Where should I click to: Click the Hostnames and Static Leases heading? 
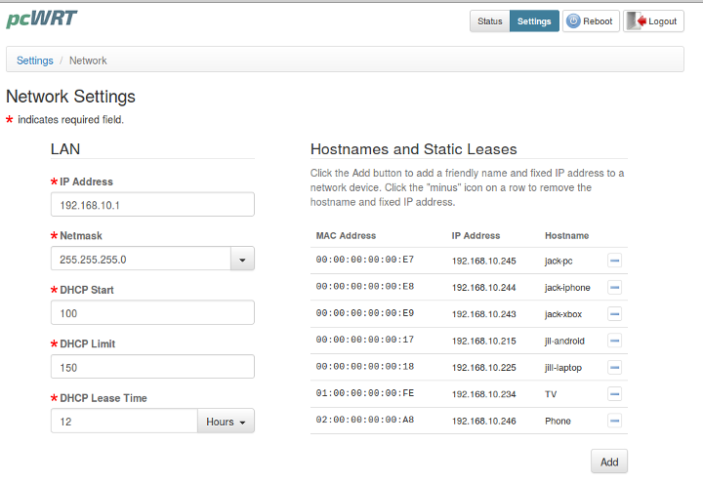pyautogui.click(x=413, y=149)
